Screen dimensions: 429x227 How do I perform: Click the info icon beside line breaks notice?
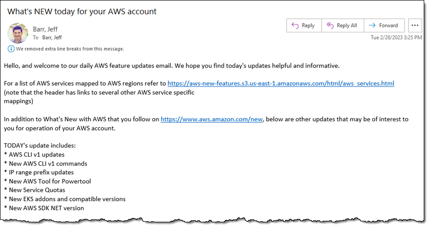tap(10, 49)
